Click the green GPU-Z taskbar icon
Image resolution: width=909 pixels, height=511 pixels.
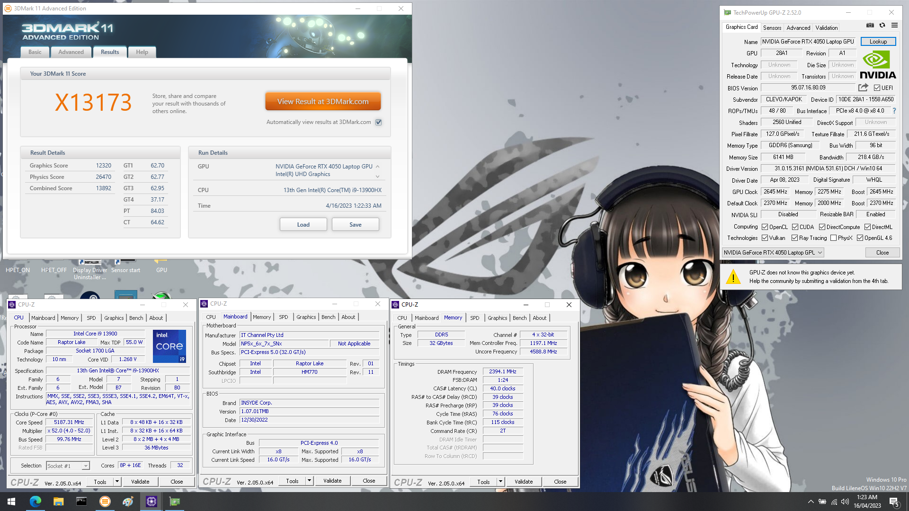[x=175, y=502]
